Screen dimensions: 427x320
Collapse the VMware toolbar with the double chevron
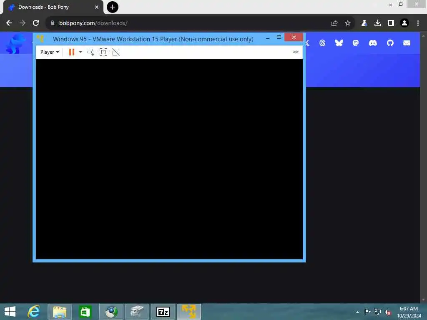tap(296, 52)
